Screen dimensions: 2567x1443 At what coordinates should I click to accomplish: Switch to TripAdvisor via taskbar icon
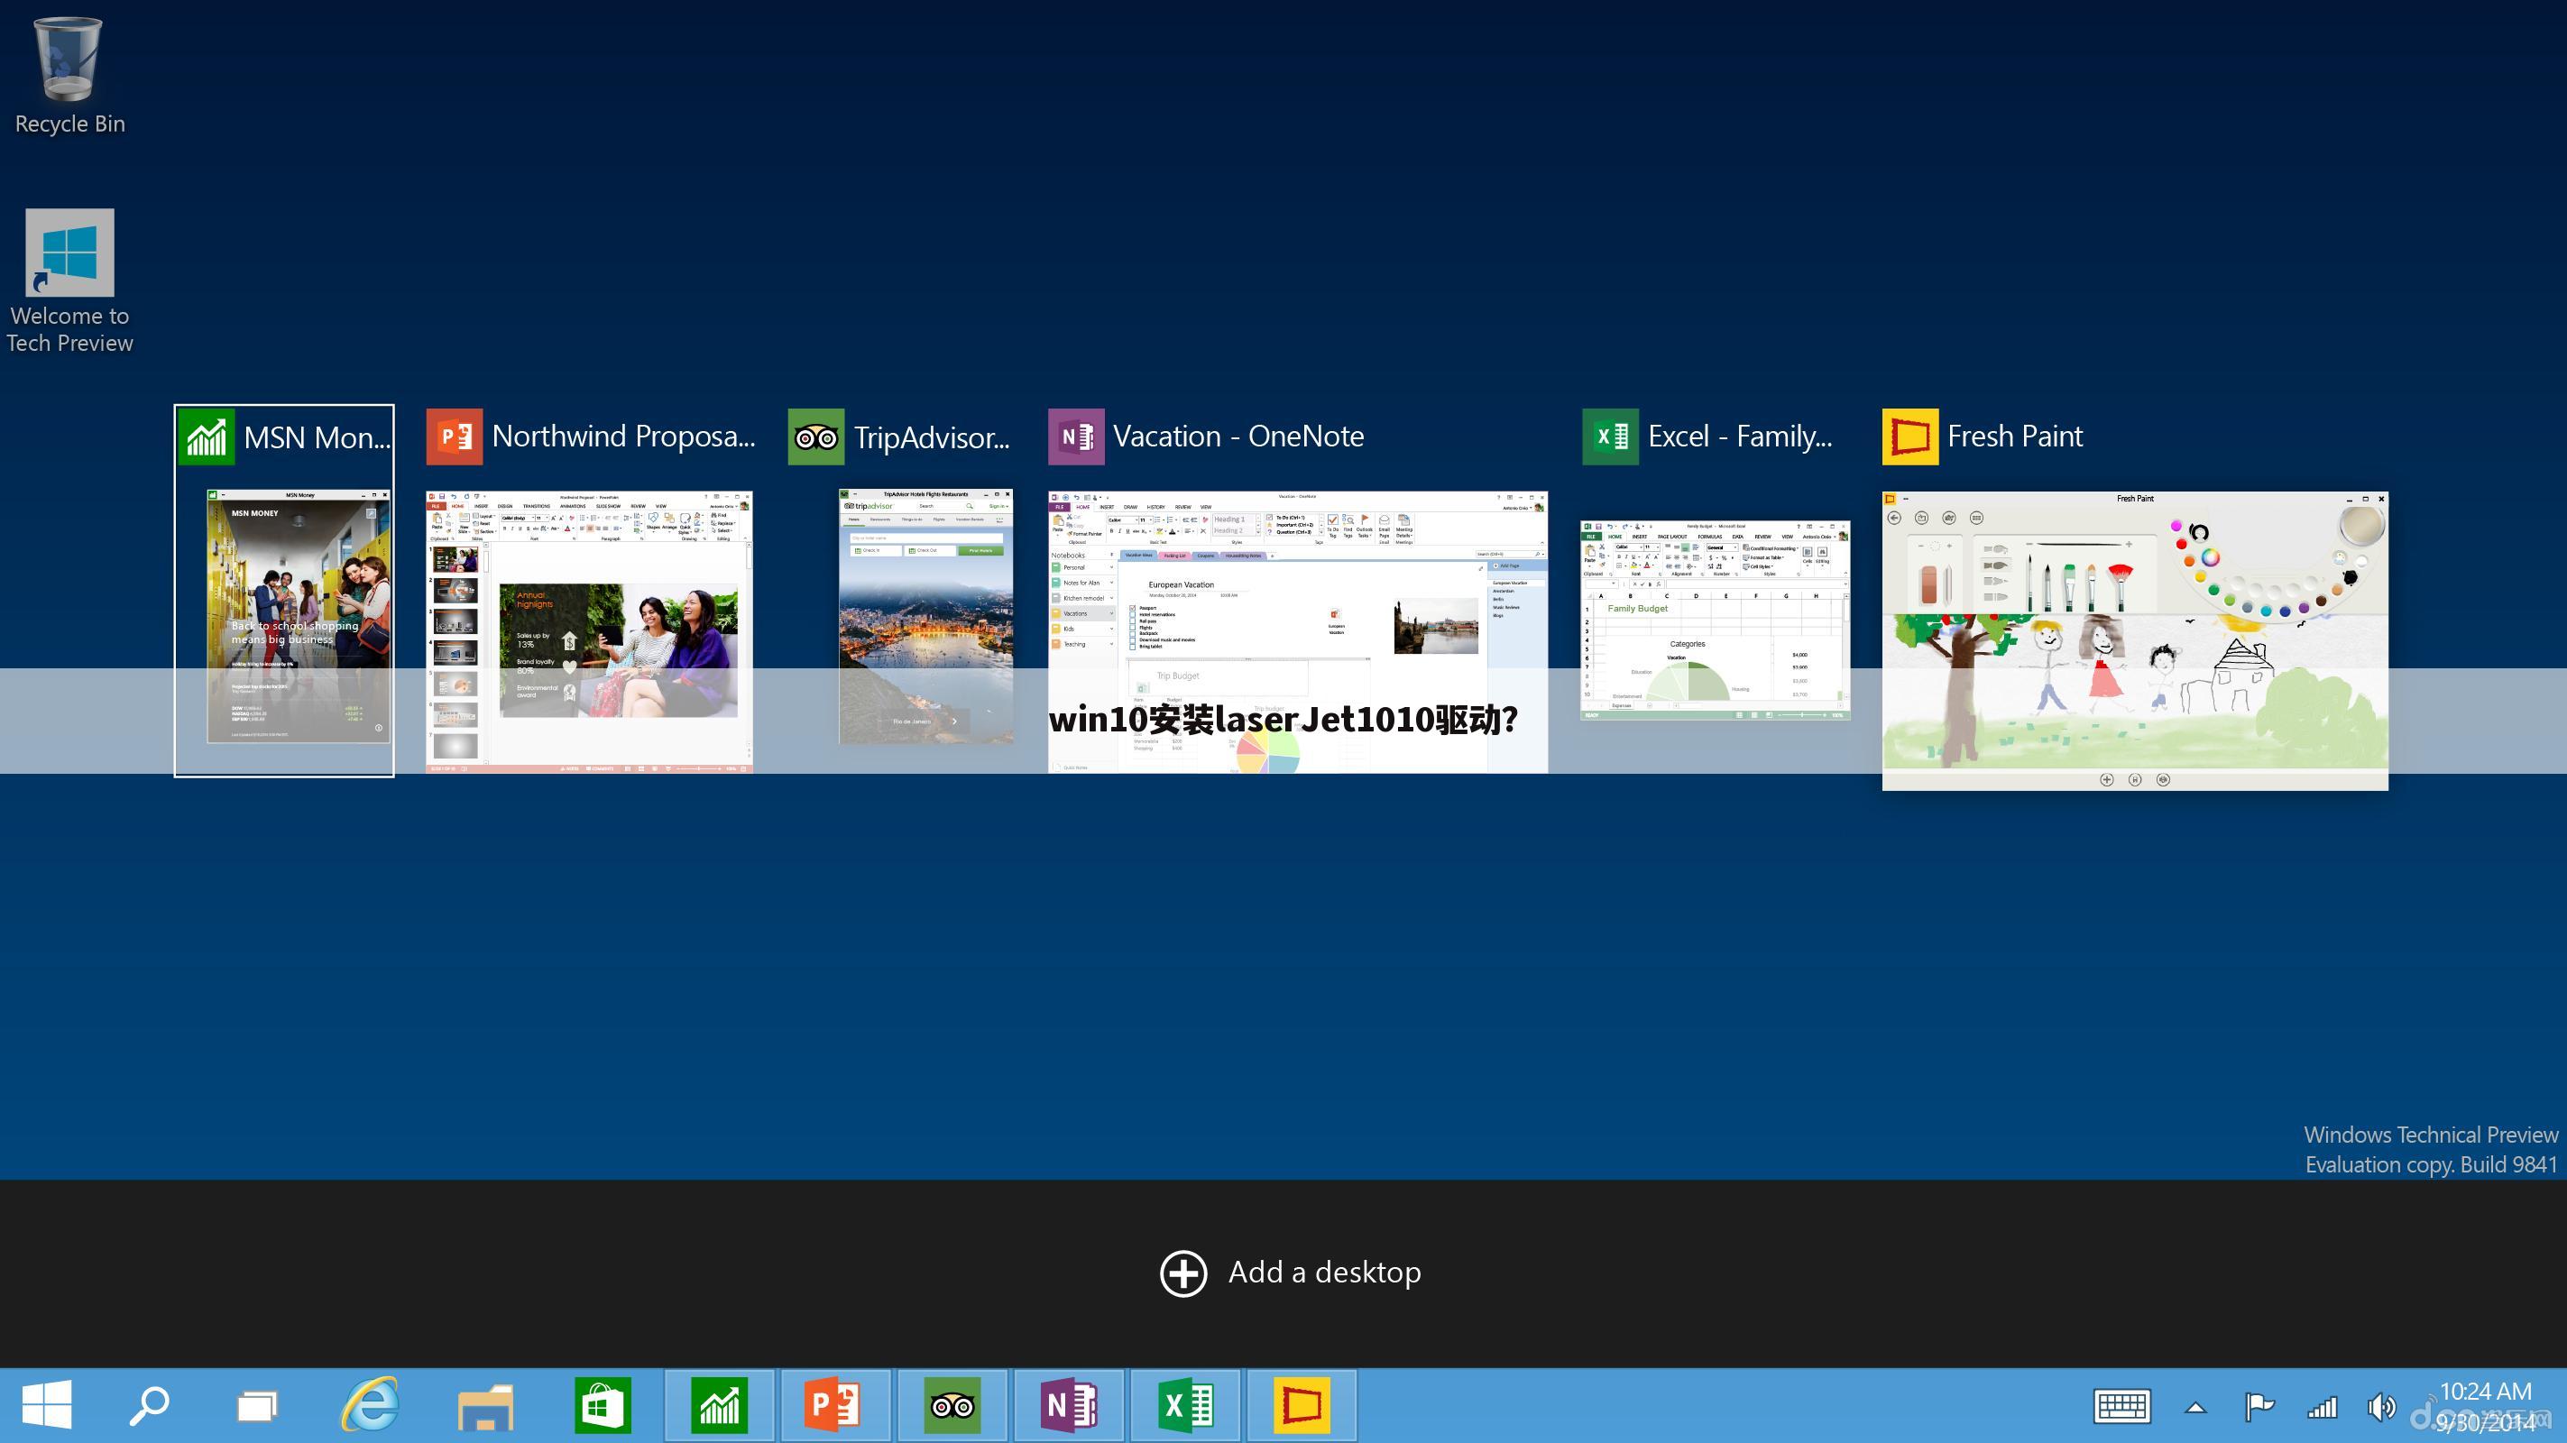coord(952,1405)
